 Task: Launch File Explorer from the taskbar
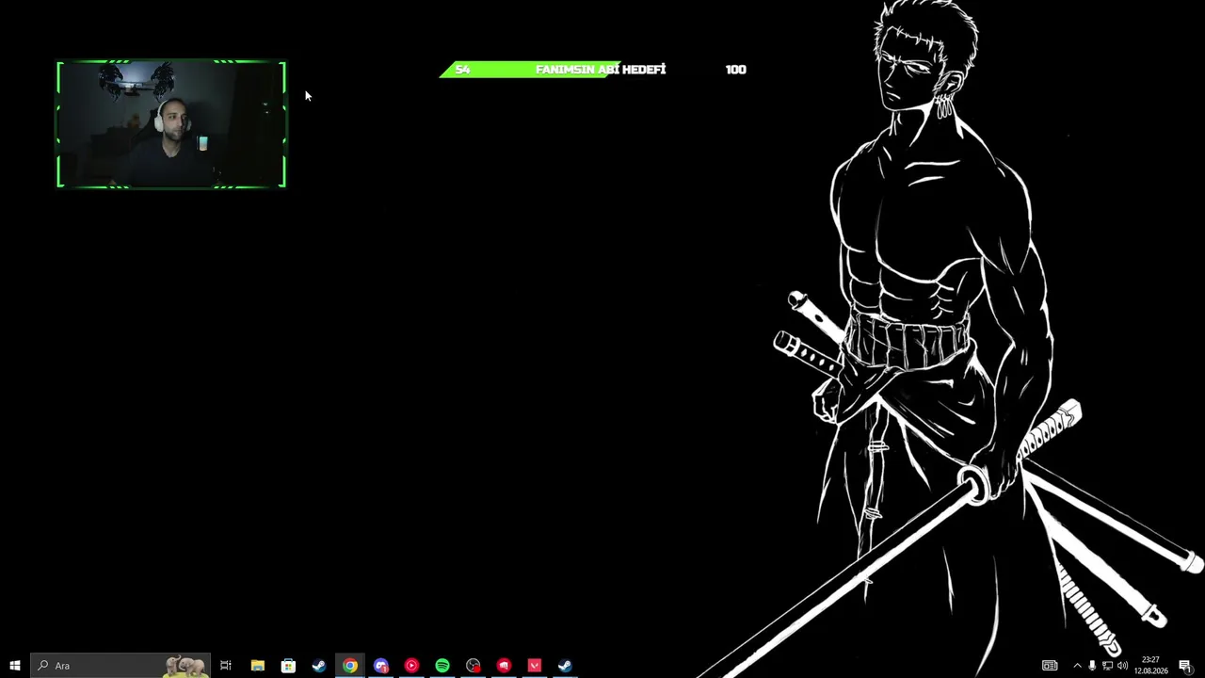pyautogui.click(x=257, y=666)
